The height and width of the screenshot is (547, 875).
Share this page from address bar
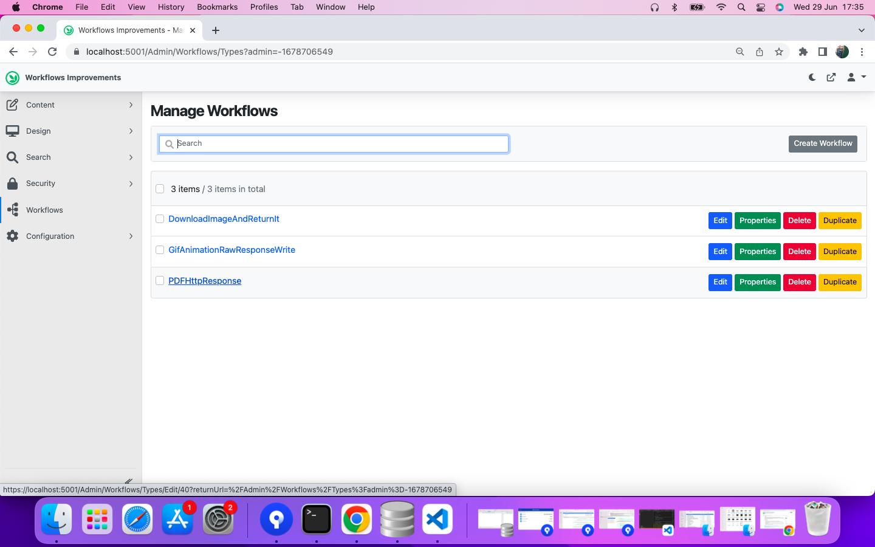(x=760, y=52)
